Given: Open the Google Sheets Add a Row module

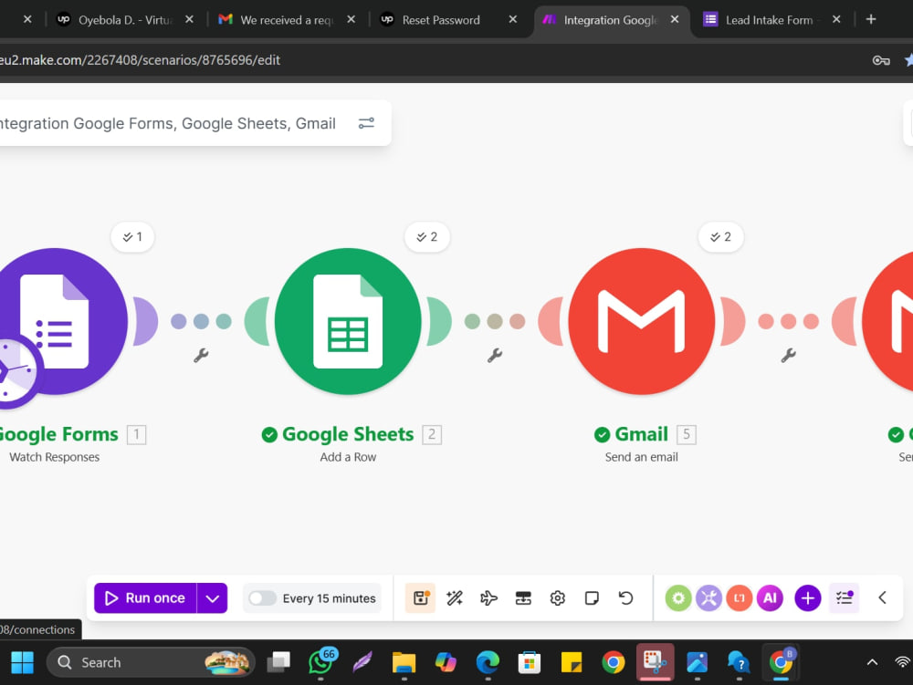Looking at the screenshot, I should [348, 321].
